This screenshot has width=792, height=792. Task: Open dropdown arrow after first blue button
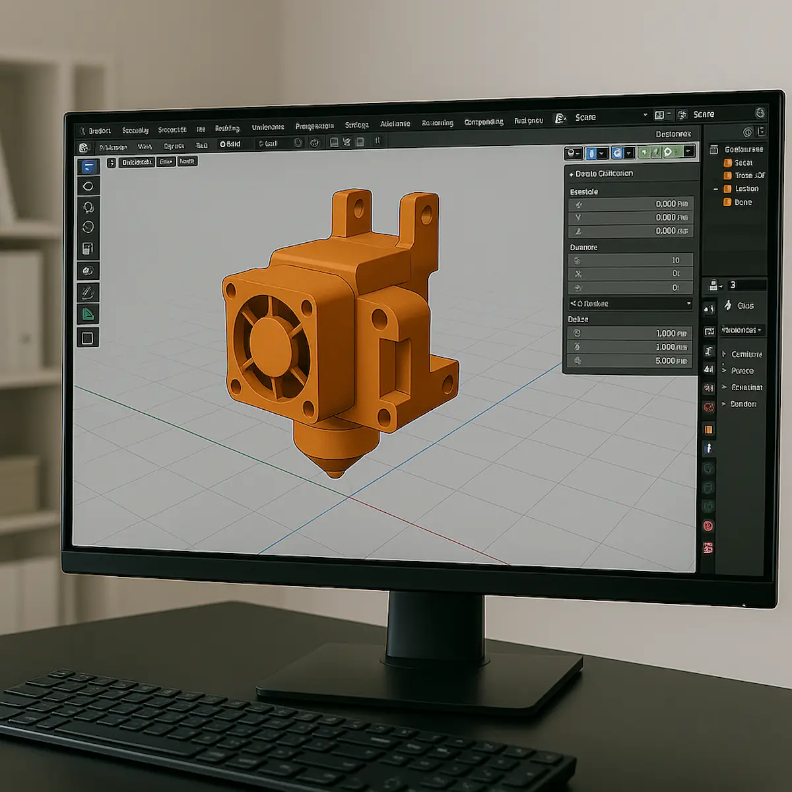point(602,153)
